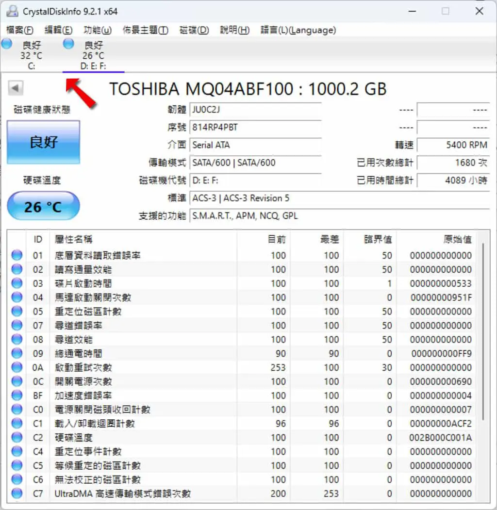Screen dimensions: 497x510
Task: Click the status orb of attribute 09
Action: coord(17,353)
